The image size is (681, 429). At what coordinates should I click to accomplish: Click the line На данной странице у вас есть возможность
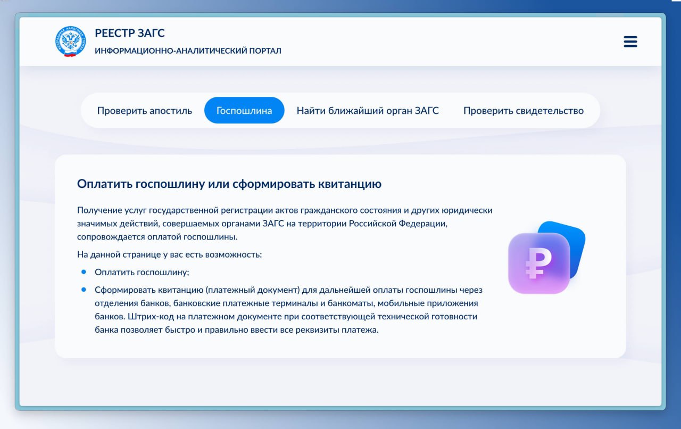click(170, 254)
